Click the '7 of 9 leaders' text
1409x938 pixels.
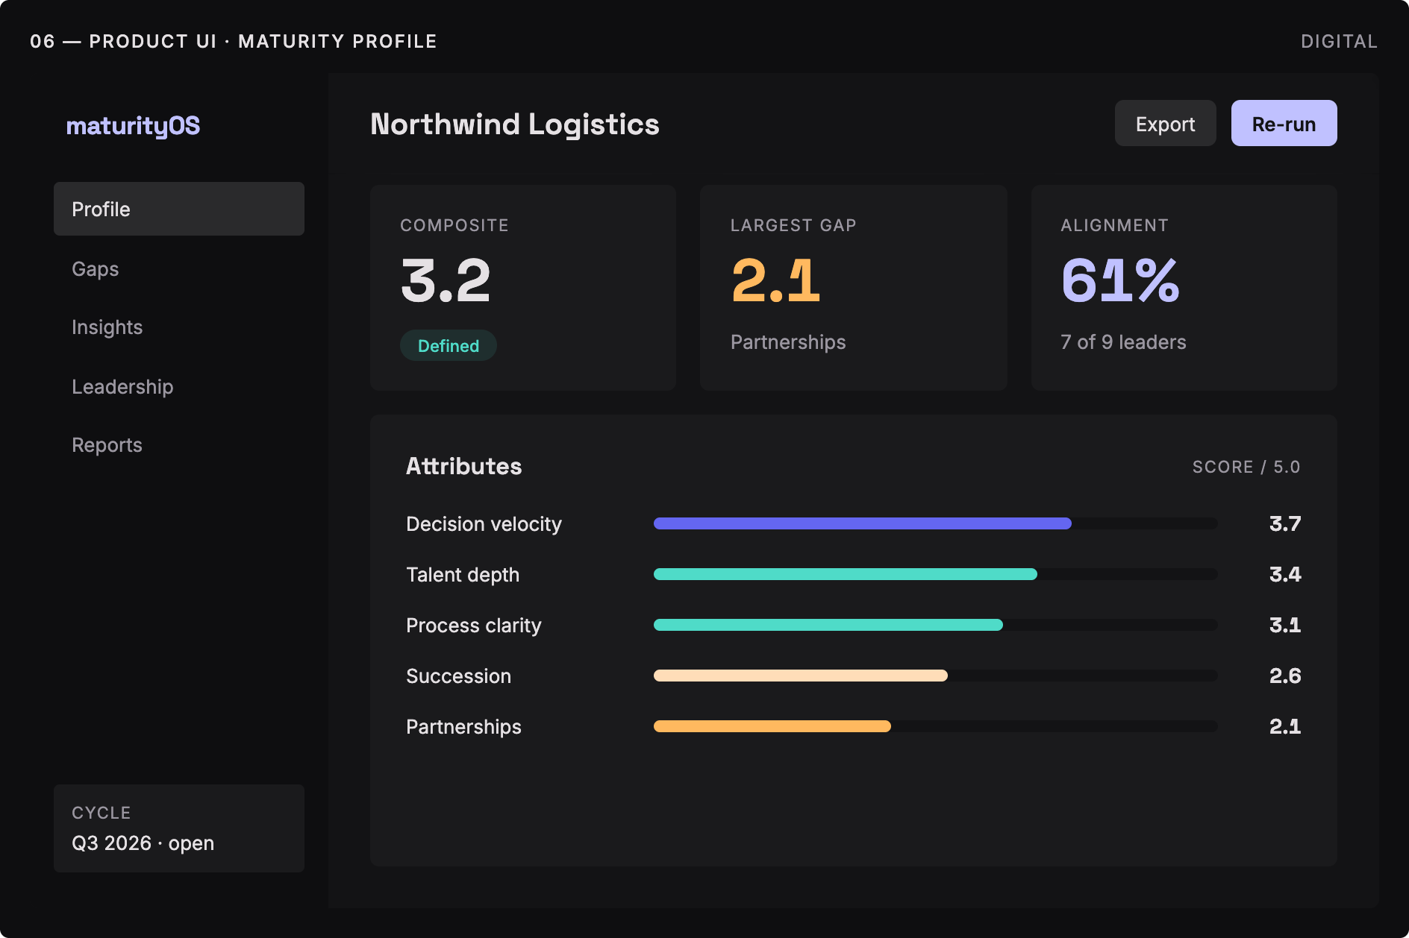(1123, 341)
